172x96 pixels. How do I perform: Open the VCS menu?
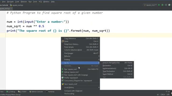[40, 2]
